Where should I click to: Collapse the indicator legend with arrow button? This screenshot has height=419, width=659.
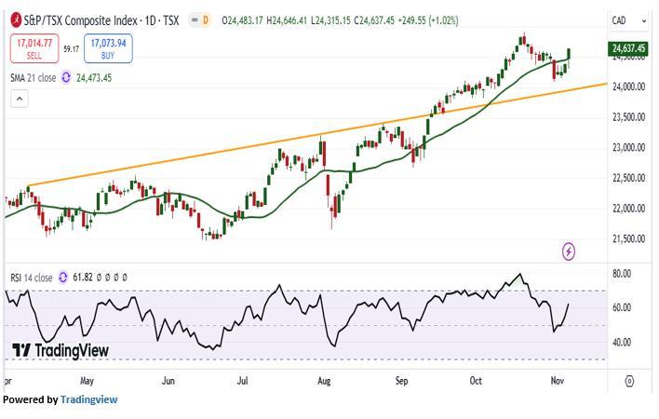pos(18,99)
